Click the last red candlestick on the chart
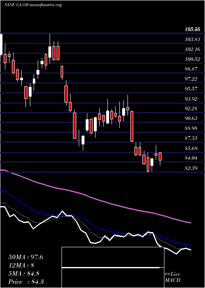Screen dimensions: 205x288 tap(160, 157)
